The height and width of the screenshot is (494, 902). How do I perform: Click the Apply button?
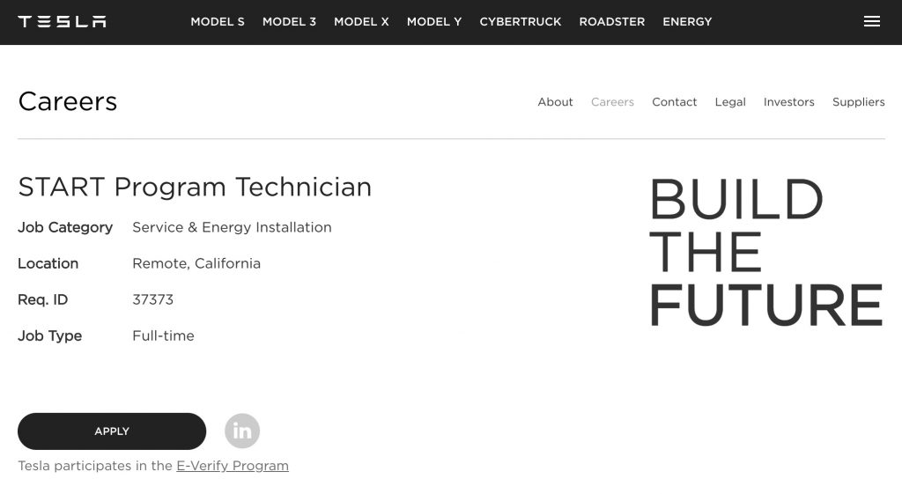pos(112,431)
